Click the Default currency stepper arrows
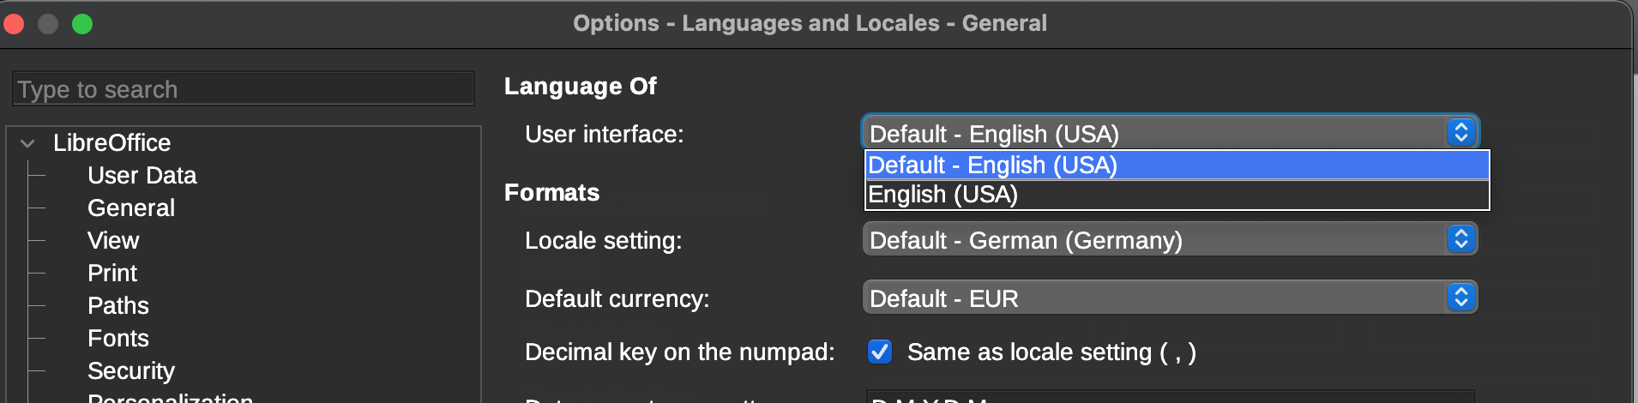 [x=1461, y=298]
